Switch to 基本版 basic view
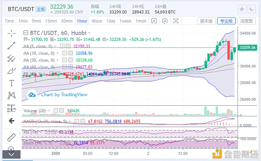Screen dimensions: 261x161 coord(206,21)
